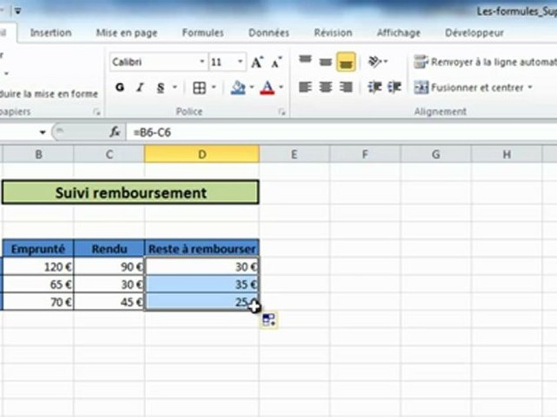Select column G header
557x417 pixels.
click(x=436, y=155)
